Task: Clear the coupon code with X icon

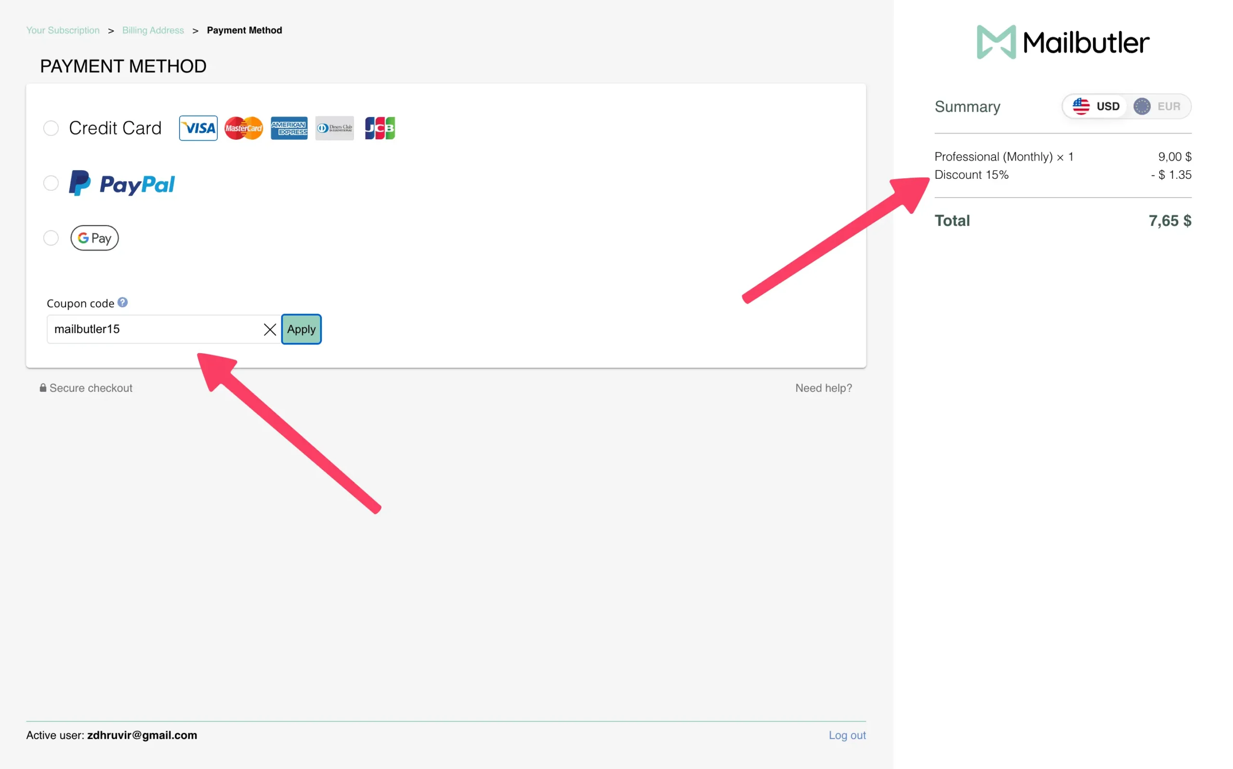Action: pyautogui.click(x=270, y=330)
